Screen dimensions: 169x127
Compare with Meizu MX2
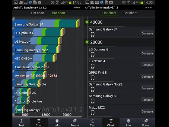[x=147, y=112]
